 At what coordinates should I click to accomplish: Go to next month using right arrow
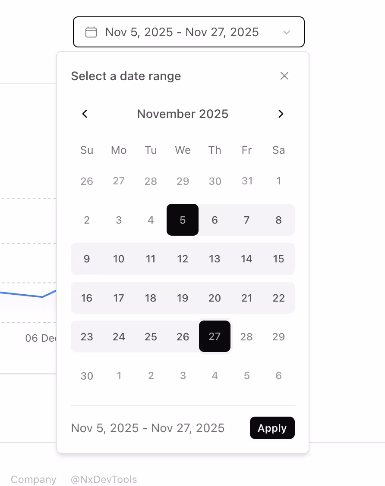coord(281,114)
